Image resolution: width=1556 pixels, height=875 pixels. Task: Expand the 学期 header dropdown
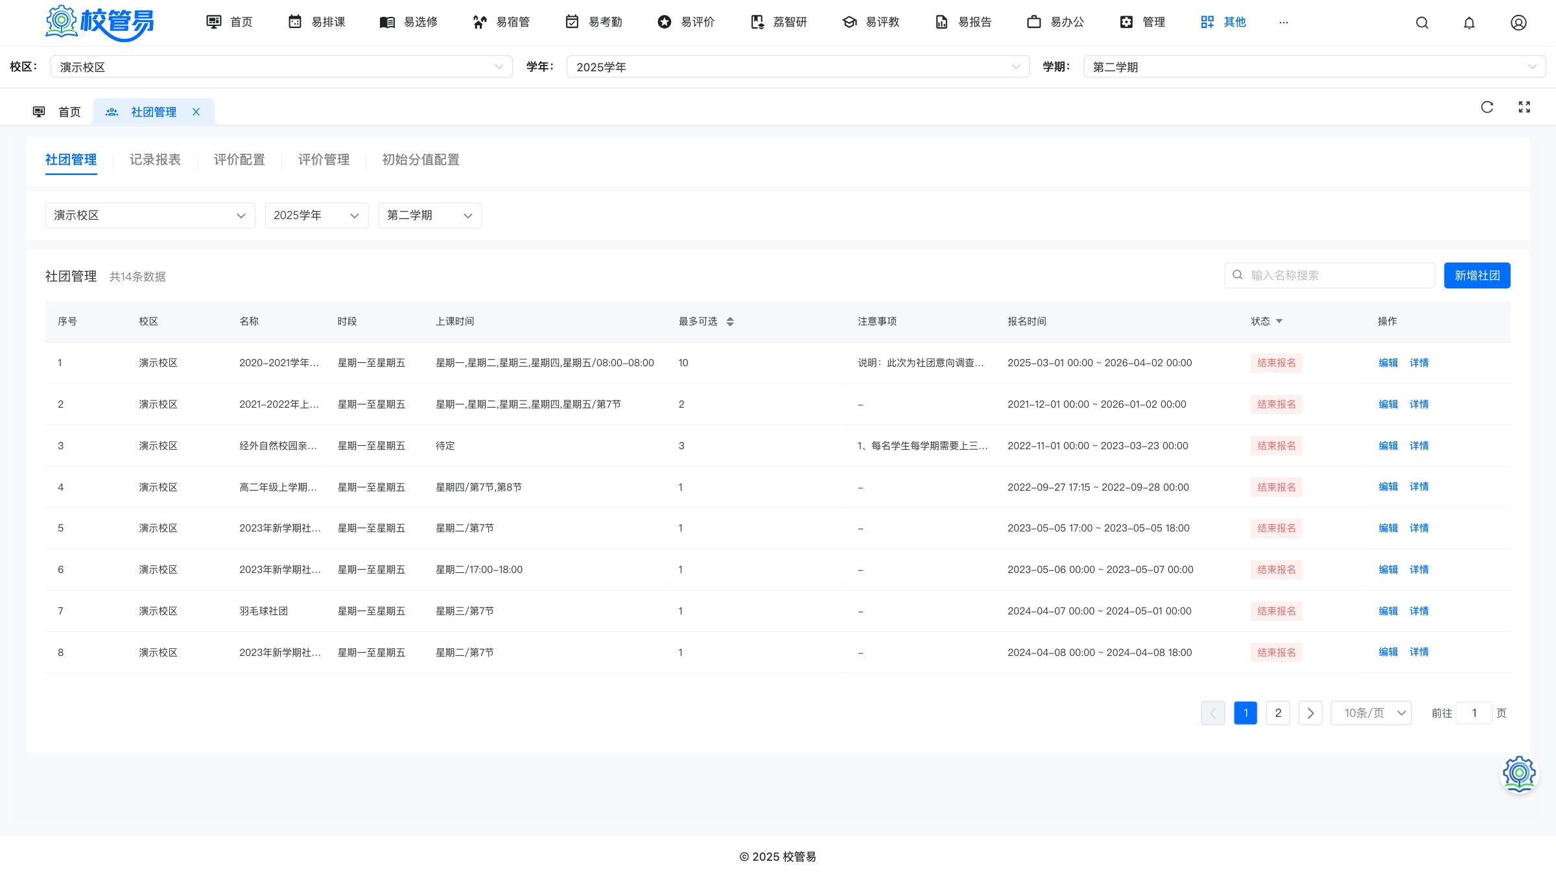click(1314, 67)
